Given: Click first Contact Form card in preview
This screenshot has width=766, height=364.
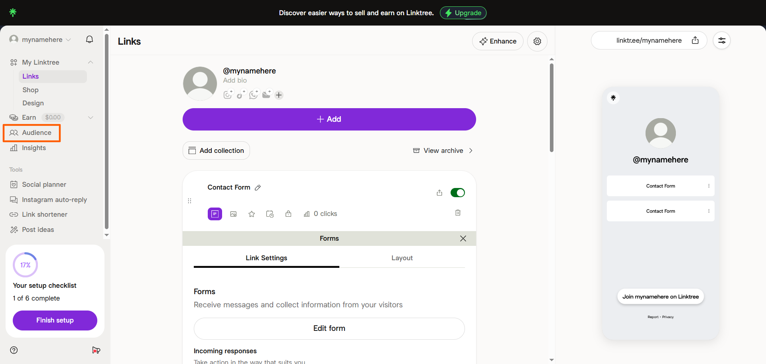Looking at the screenshot, I should pos(660,186).
